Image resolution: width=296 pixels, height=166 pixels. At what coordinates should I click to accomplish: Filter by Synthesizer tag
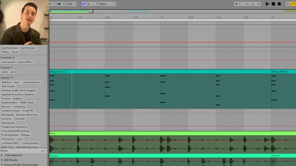click(28, 48)
